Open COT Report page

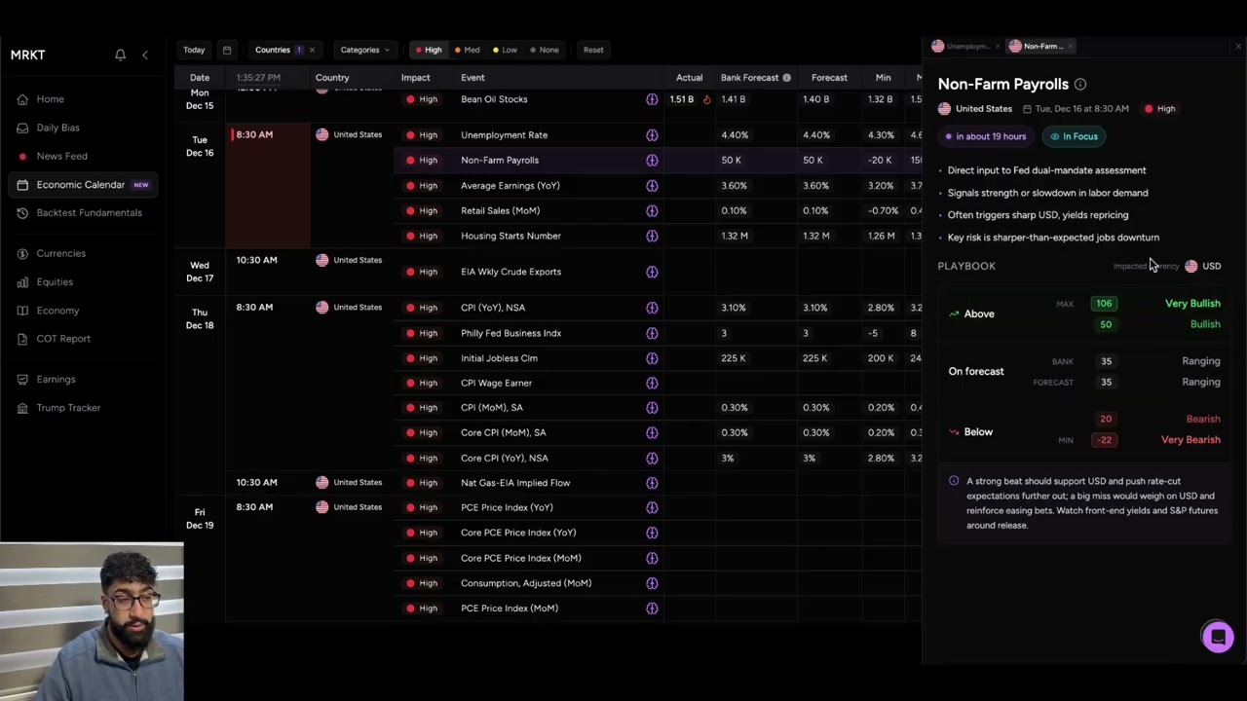tap(63, 339)
